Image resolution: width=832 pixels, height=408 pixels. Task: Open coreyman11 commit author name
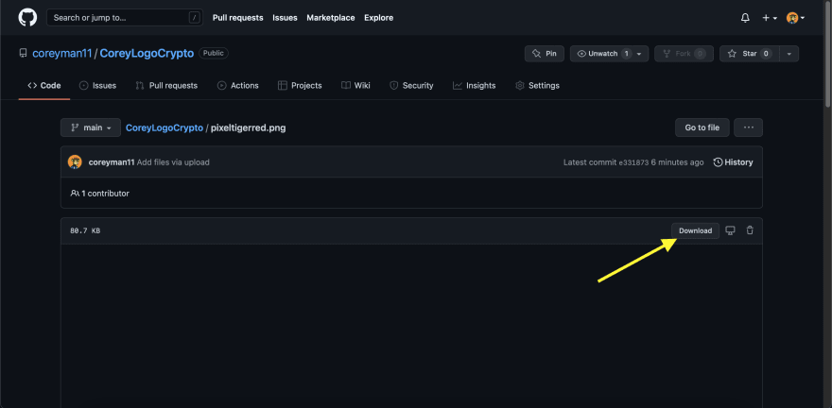click(x=111, y=162)
